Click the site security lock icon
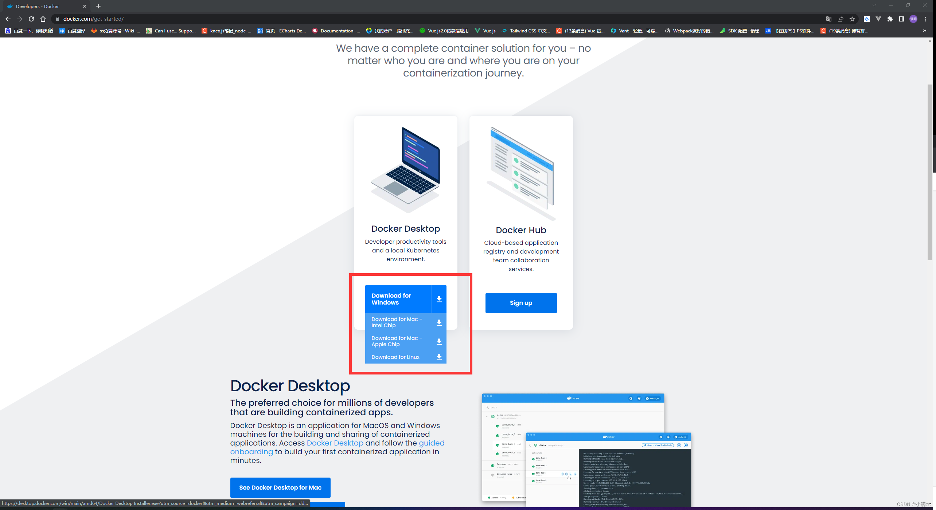The width and height of the screenshot is (936, 510). (58, 19)
